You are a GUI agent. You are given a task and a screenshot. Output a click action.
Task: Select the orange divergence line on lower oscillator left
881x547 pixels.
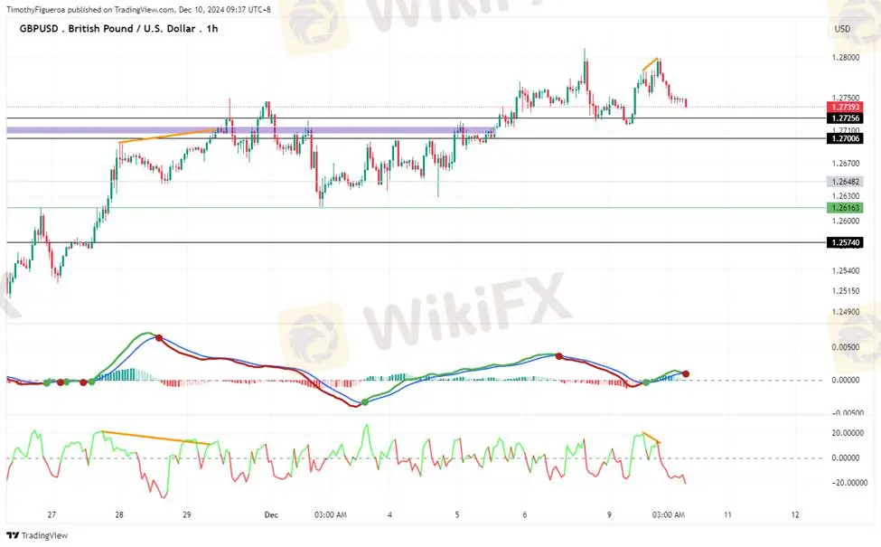click(x=155, y=438)
